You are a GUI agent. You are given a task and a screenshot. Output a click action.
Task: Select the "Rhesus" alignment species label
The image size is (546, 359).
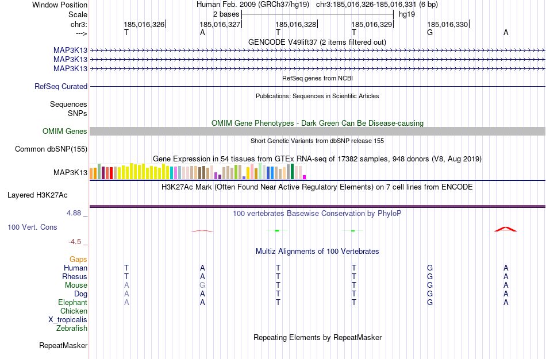[x=75, y=276]
